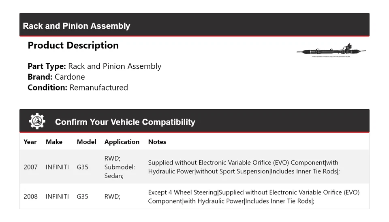Click the Application column header
The height and width of the screenshot is (222, 389).
[x=122, y=142]
